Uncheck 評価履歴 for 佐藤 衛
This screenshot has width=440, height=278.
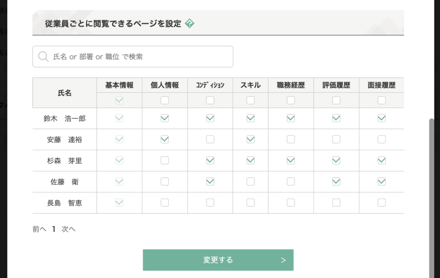click(x=336, y=182)
